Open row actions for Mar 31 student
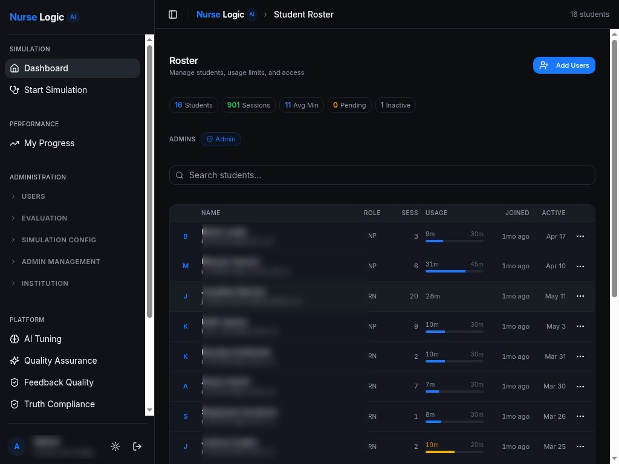Image resolution: width=619 pixels, height=464 pixels. point(580,356)
